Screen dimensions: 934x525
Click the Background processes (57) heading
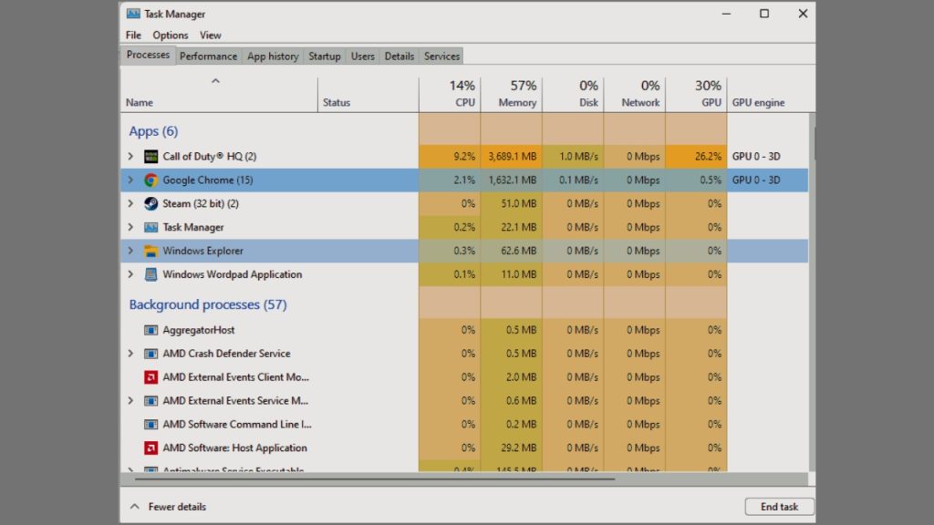208,304
